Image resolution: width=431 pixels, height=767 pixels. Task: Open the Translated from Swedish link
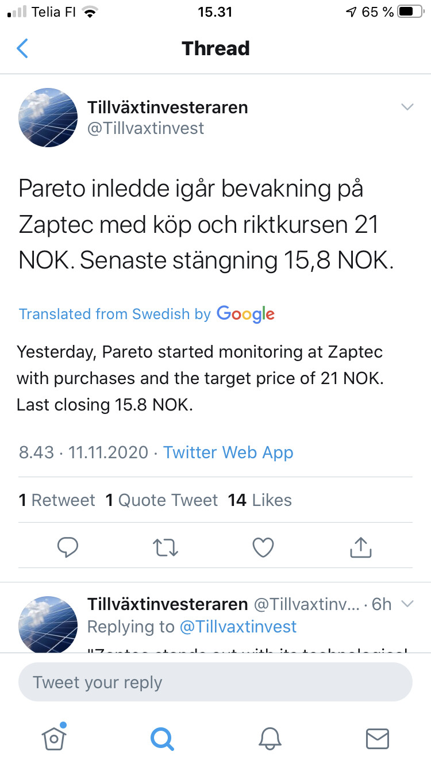pos(147,314)
